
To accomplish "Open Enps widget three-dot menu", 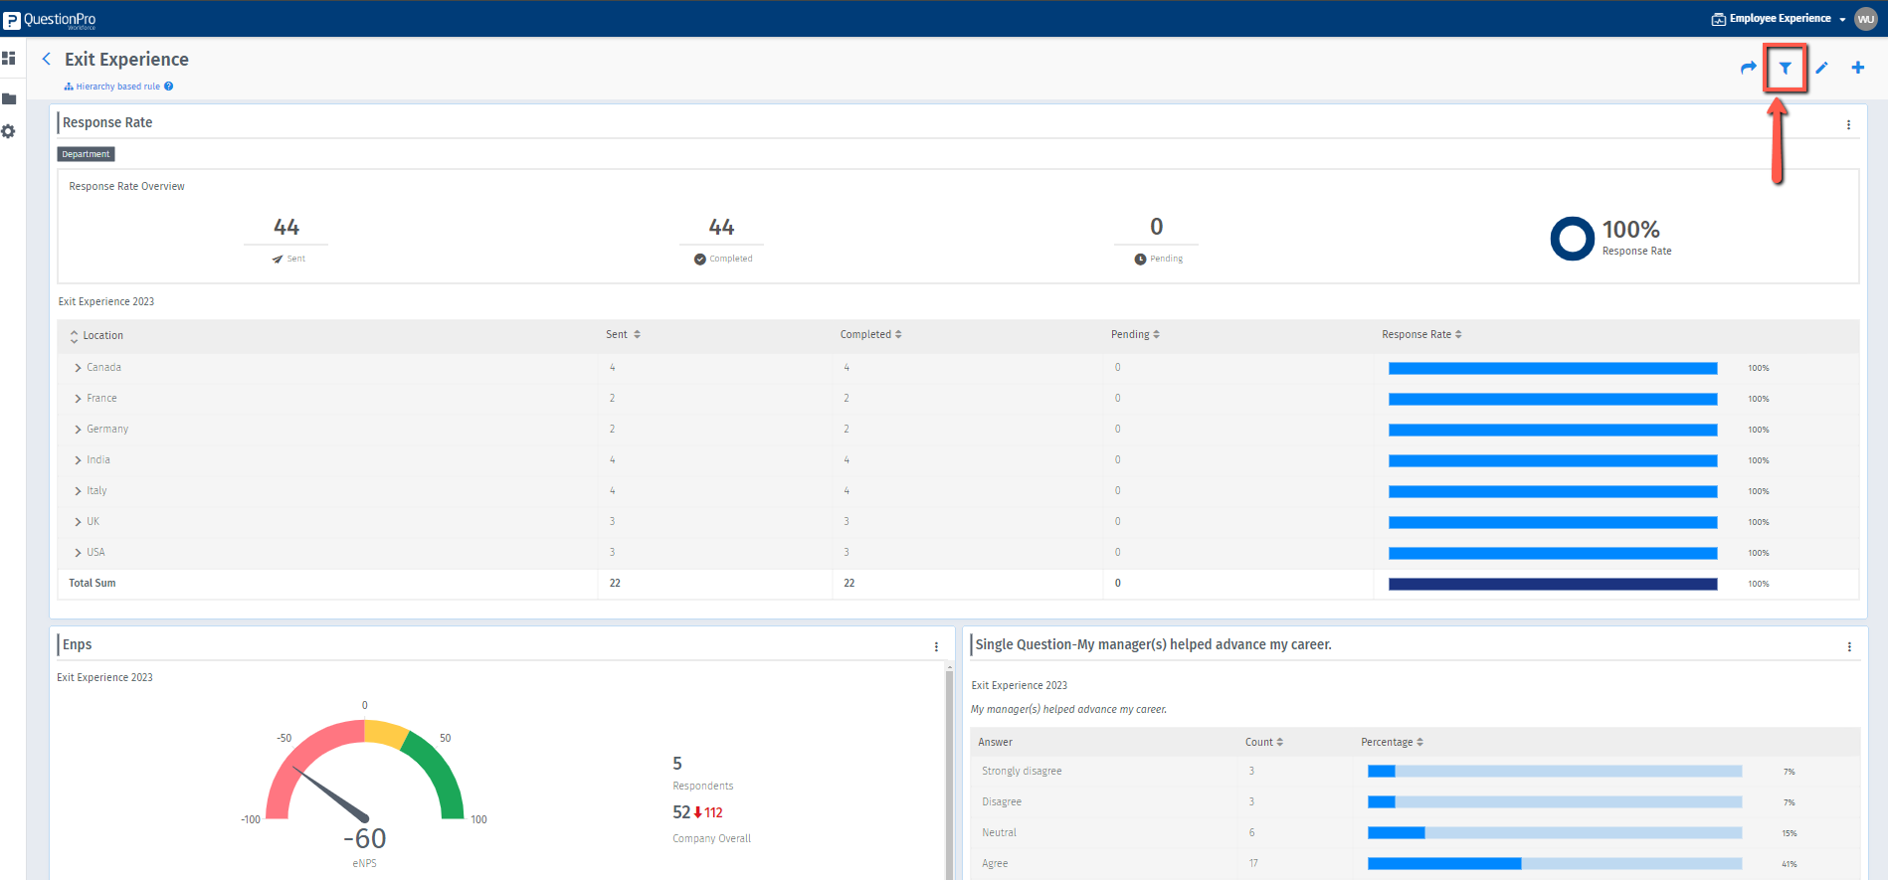I will tap(936, 646).
